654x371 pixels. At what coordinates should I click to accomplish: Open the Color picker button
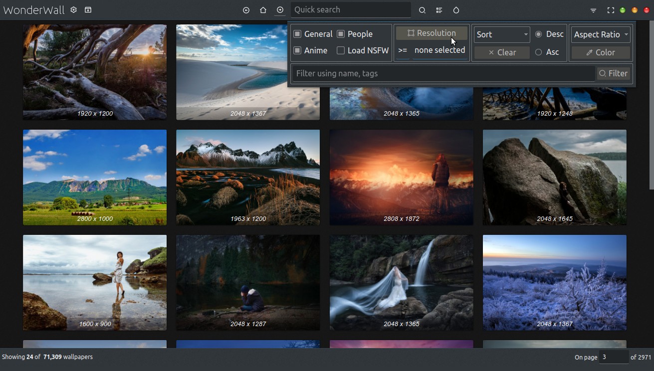coord(601,52)
